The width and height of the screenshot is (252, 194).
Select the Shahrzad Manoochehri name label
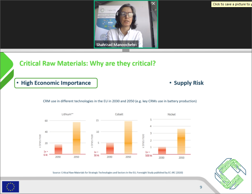(117, 45)
